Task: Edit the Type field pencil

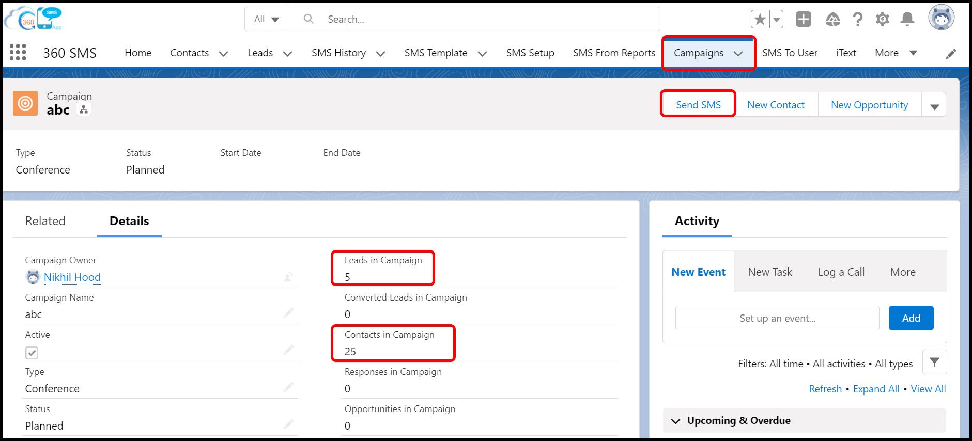Action: (x=288, y=387)
